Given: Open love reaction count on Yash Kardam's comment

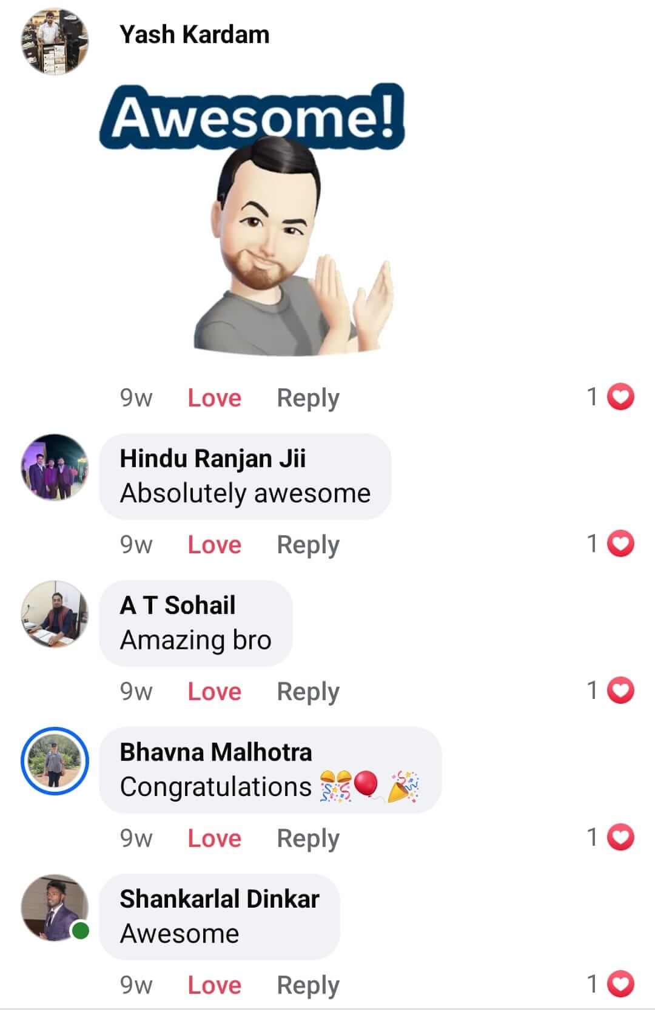Looking at the screenshot, I should point(610,397).
